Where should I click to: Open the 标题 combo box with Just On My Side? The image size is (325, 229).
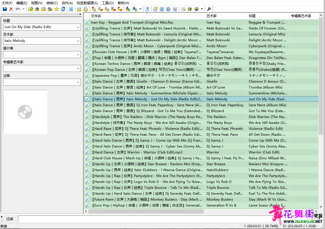pos(42,27)
